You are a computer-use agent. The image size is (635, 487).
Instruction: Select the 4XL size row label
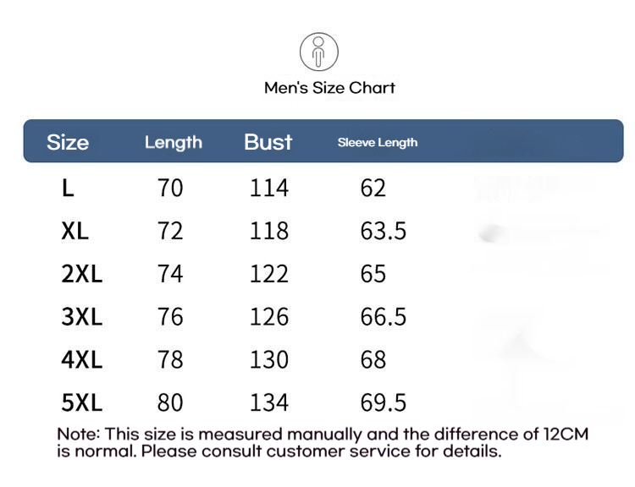pos(82,359)
